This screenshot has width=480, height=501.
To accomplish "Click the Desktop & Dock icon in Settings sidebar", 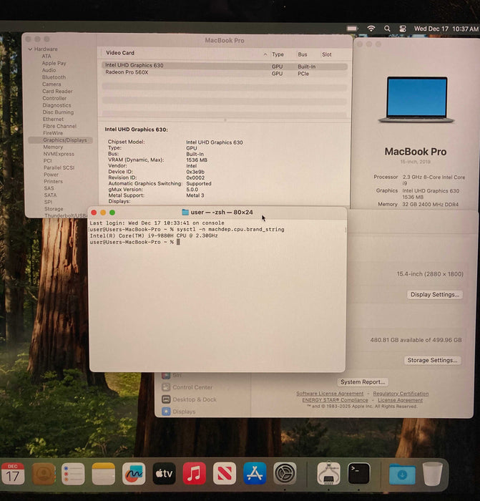I will (166, 399).
